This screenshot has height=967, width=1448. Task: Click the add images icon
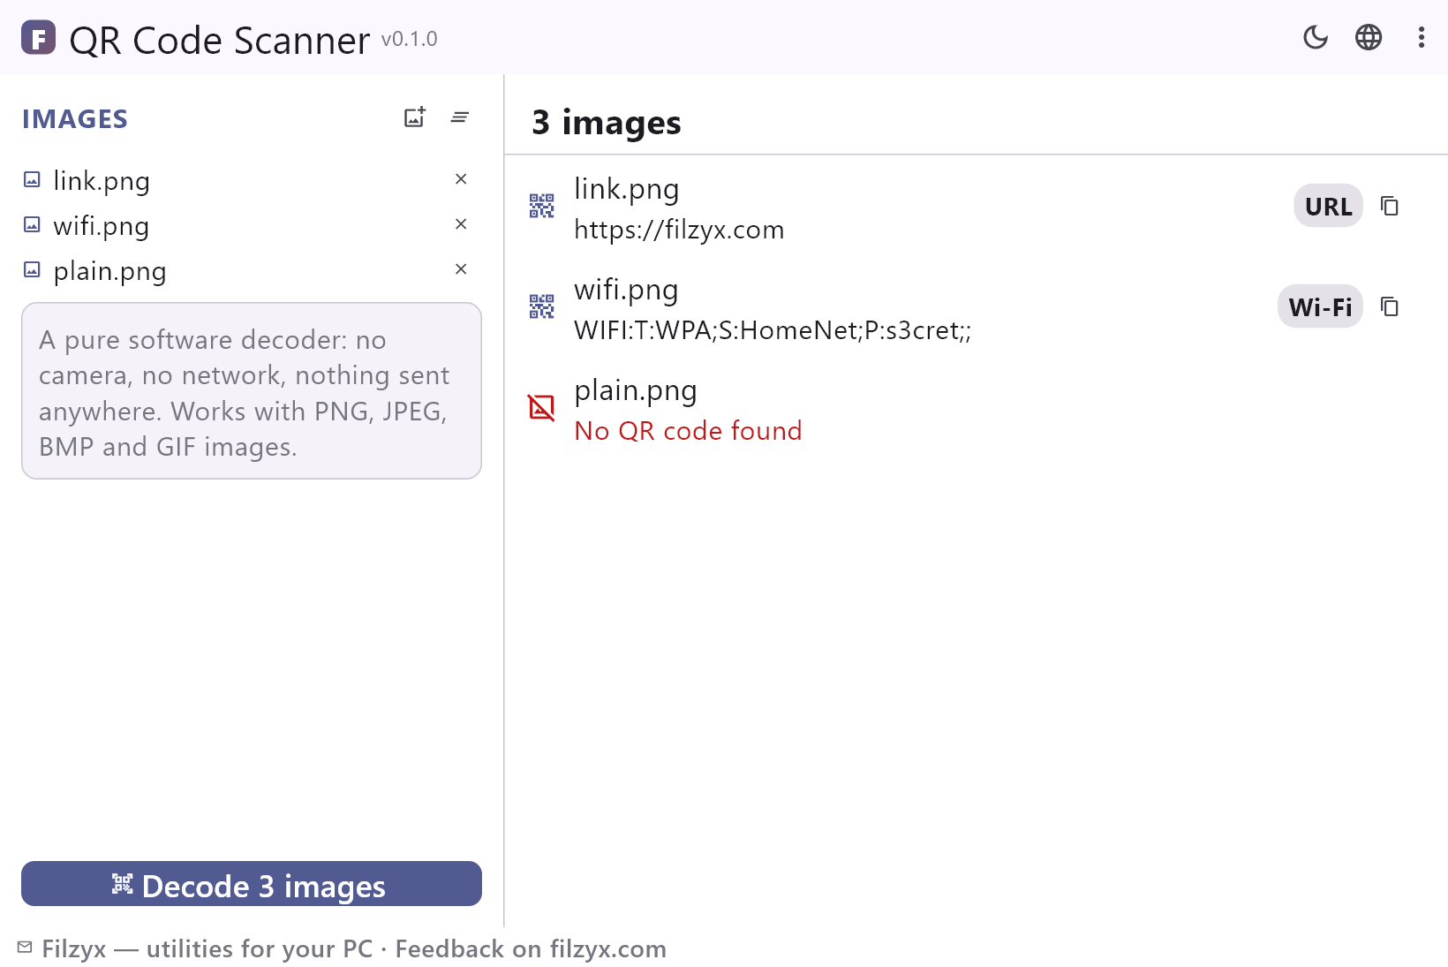[414, 117]
